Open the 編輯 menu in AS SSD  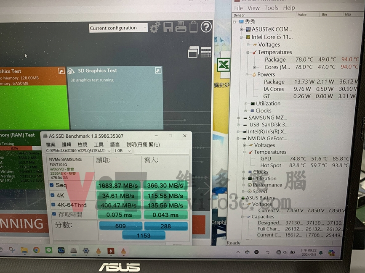(x=67, y=144)
